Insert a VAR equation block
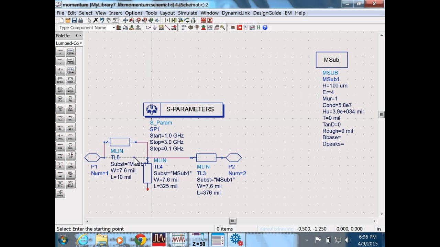Viewport: 440px width, 247px height. 161,27
